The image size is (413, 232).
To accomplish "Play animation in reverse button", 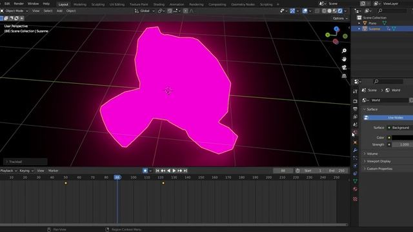I will coord(168,171).
